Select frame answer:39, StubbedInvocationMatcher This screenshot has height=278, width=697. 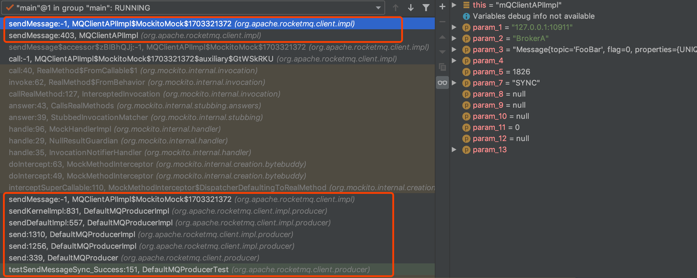217,117
